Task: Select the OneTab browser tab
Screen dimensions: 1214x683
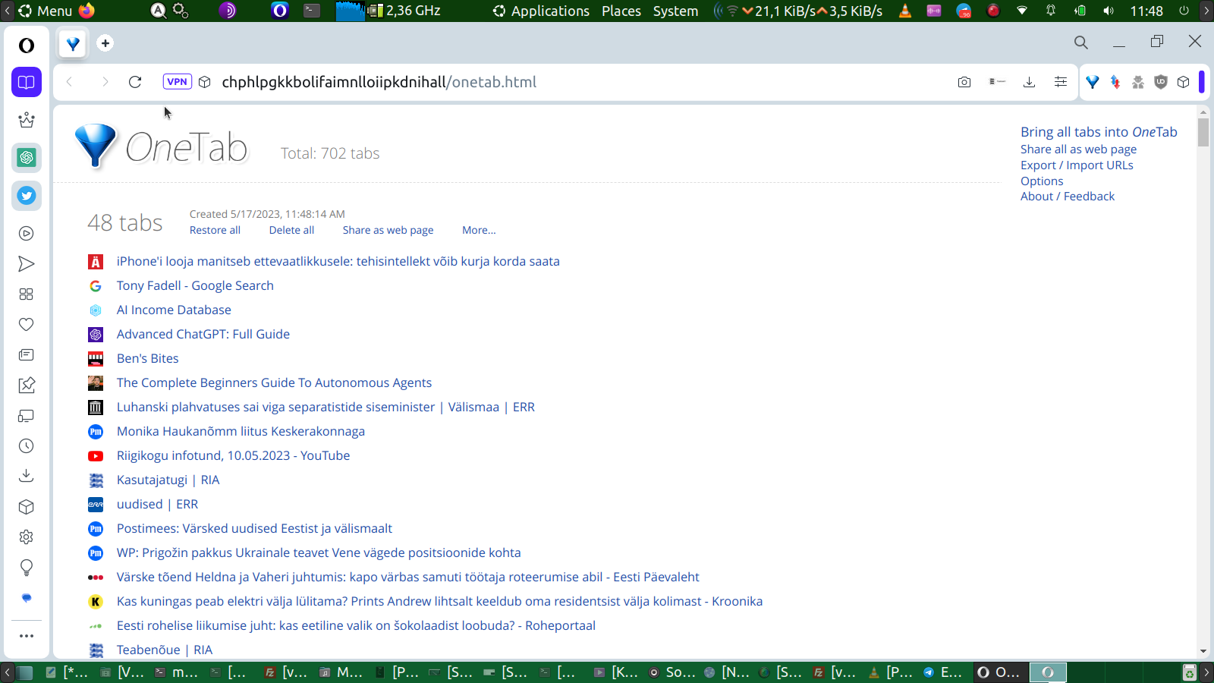Action: pos(73,44)
